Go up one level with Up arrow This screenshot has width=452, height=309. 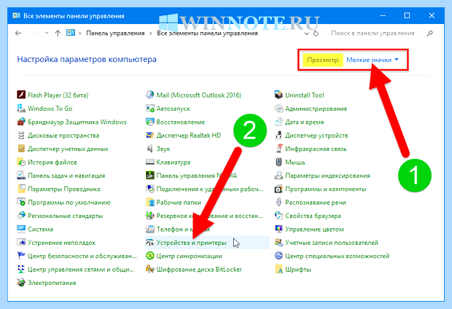pos(58,33)
